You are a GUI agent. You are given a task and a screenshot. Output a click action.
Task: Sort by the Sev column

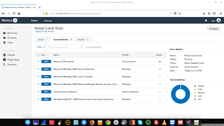[44, 55]
